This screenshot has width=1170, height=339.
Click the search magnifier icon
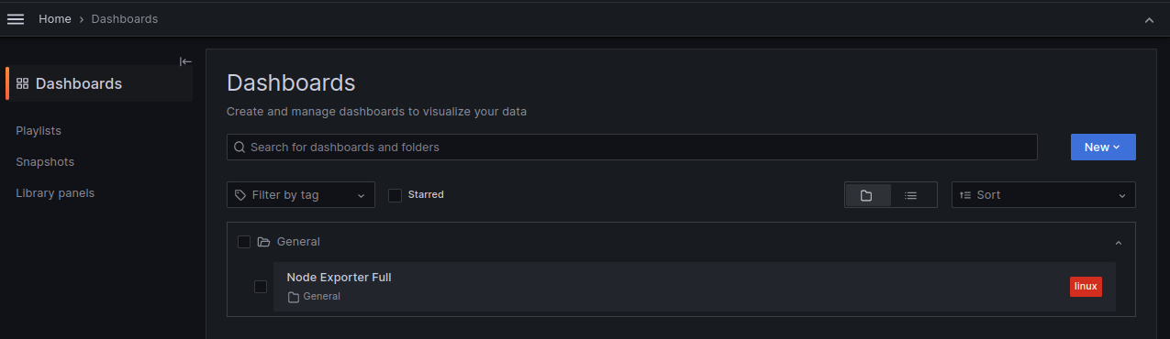click(240, 147)
